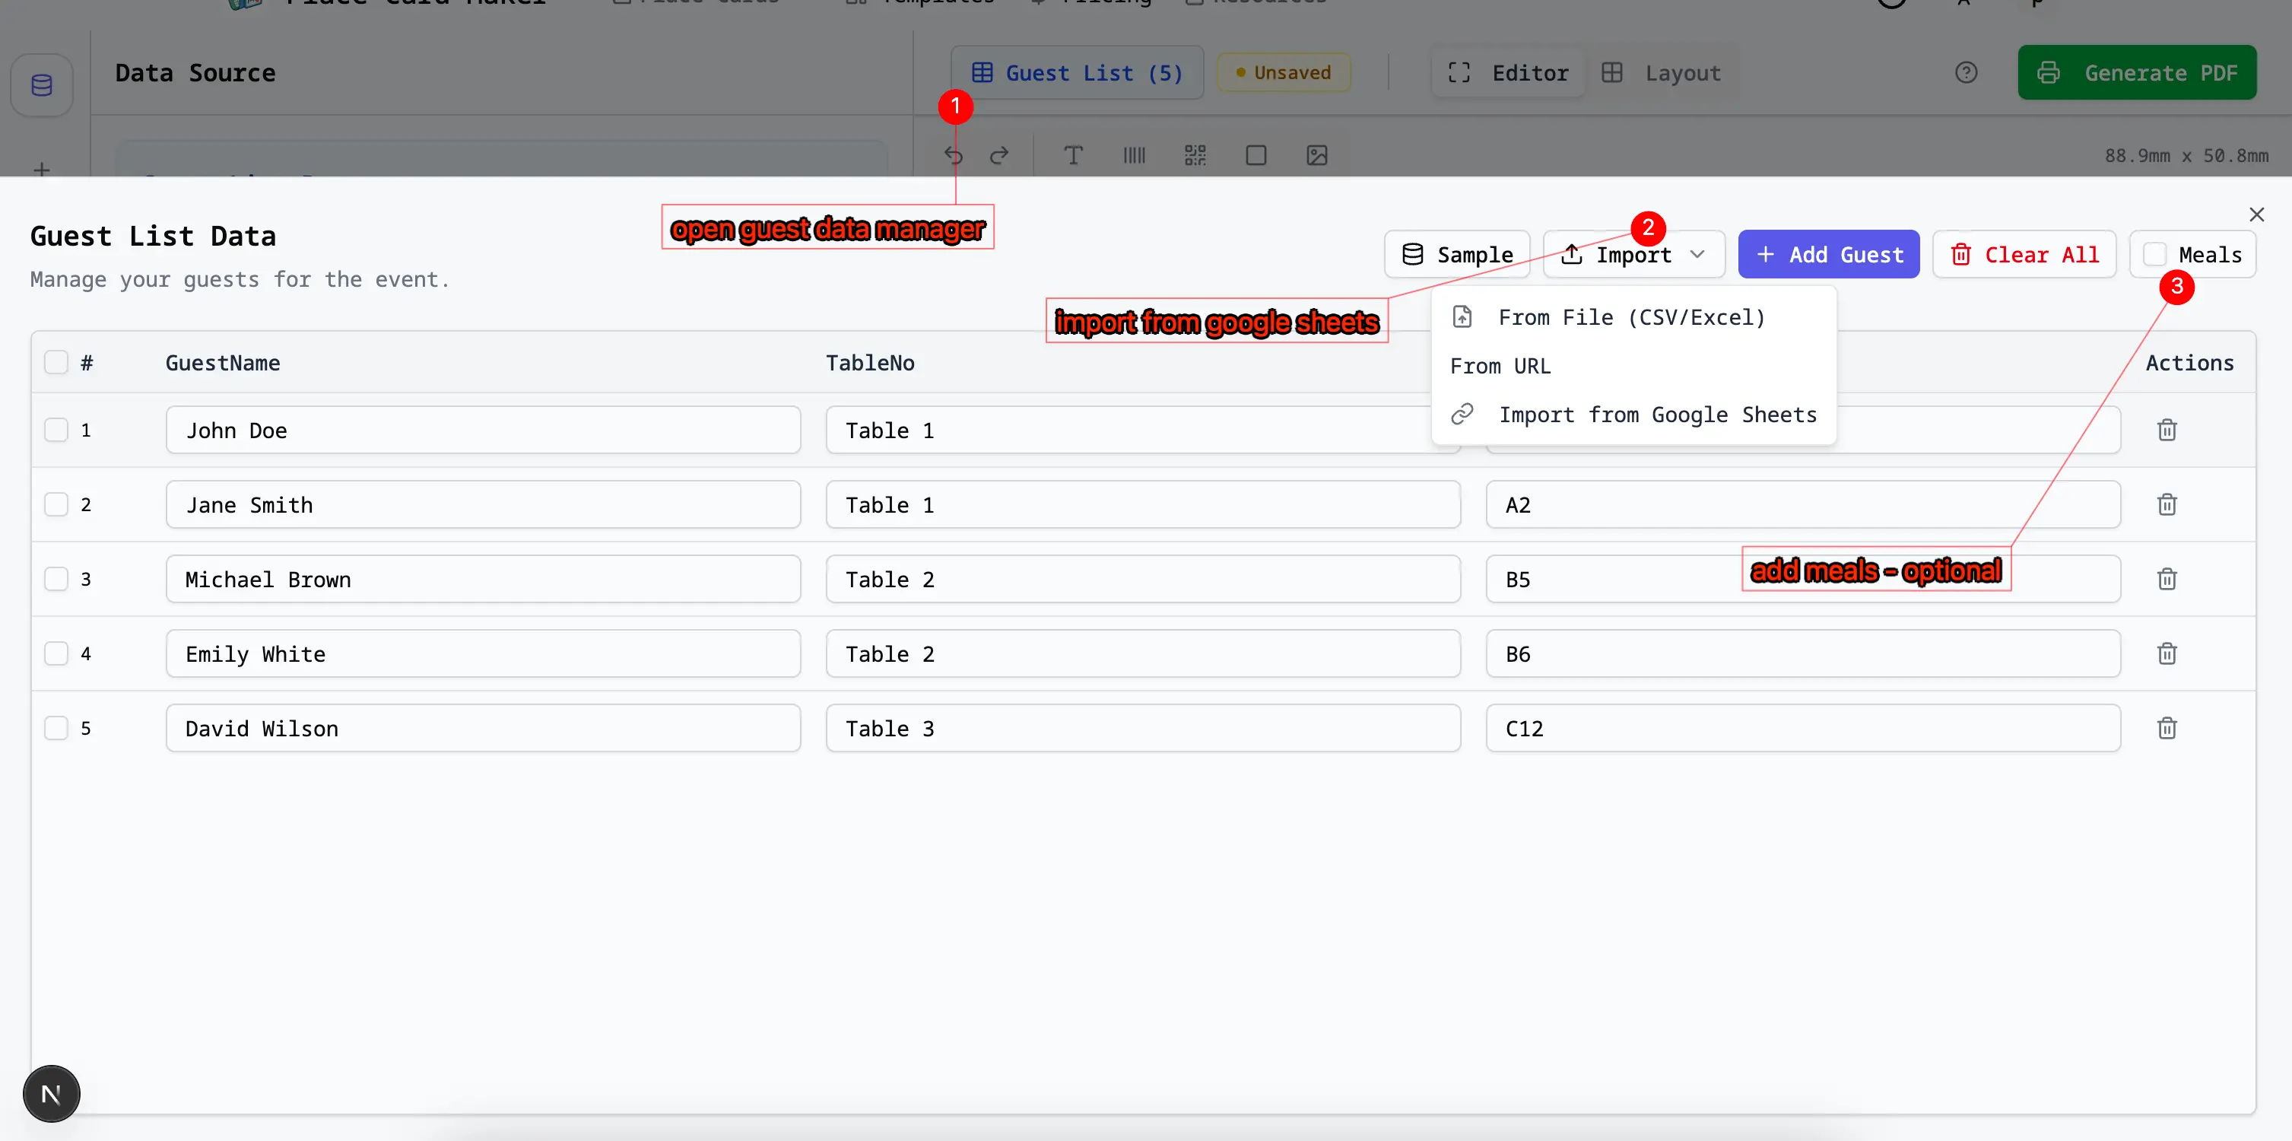The image size is (2292, 1141).
Task: Select the Shape tool icon
Action: pos(1255,155)
